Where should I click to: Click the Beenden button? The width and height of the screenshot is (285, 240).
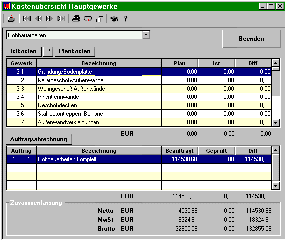click(x=251, y=39)
